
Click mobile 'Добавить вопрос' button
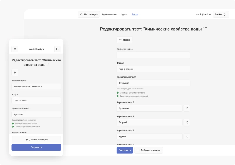[36, 139]
